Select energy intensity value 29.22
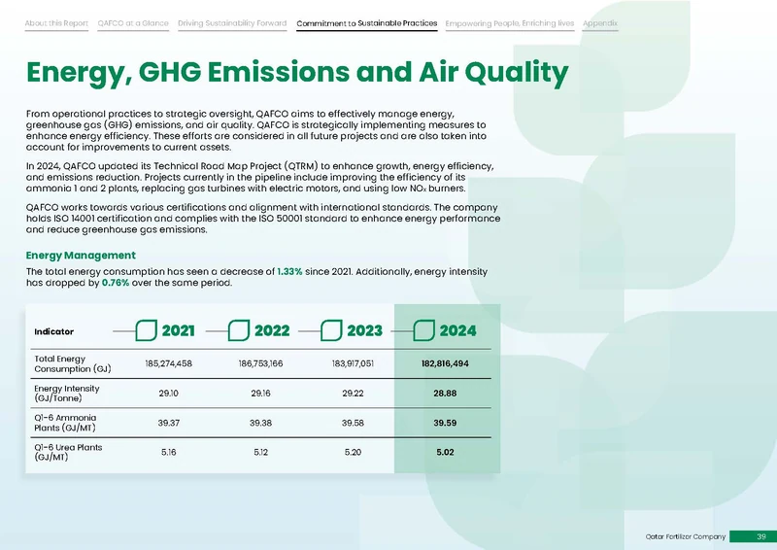Viewport: 777px width, 550px height. 353,394
